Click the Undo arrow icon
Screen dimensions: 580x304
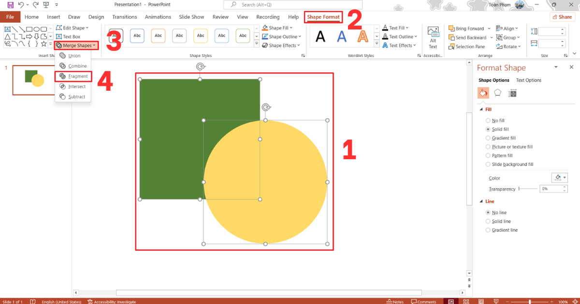(x=21, y=5)
